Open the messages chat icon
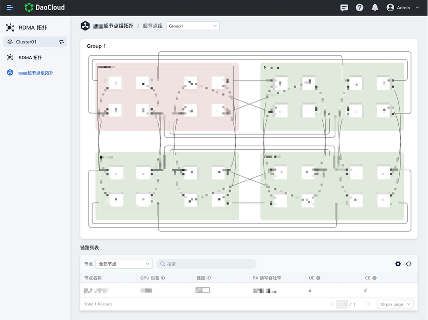428x320 pixels. point(344,8)
